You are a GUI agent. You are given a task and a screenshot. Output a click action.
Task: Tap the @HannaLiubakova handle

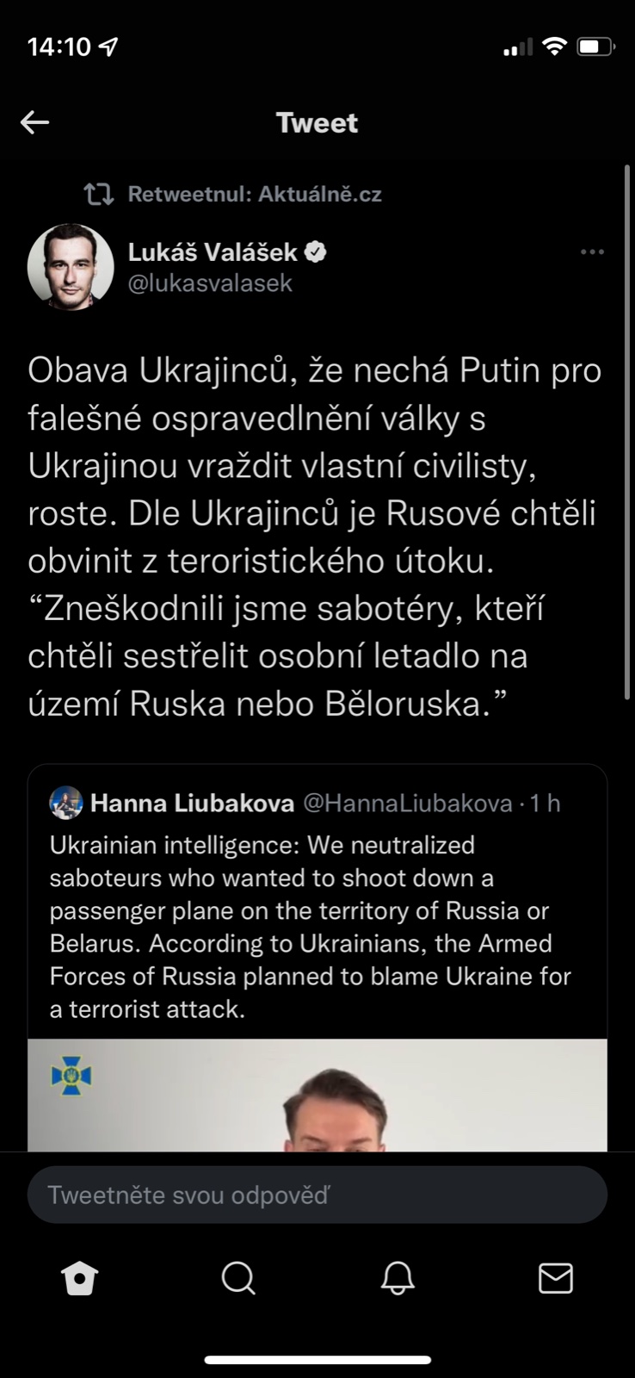click(x=408, y=804)
